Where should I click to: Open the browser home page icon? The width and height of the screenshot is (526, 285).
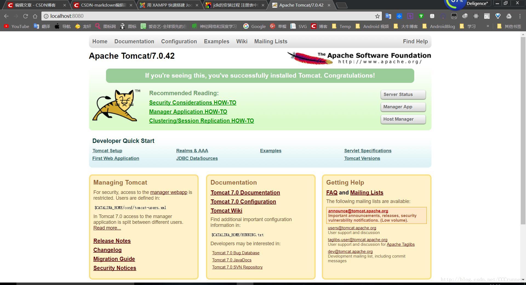(35, 16)
